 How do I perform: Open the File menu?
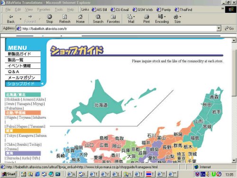[8, 9]
